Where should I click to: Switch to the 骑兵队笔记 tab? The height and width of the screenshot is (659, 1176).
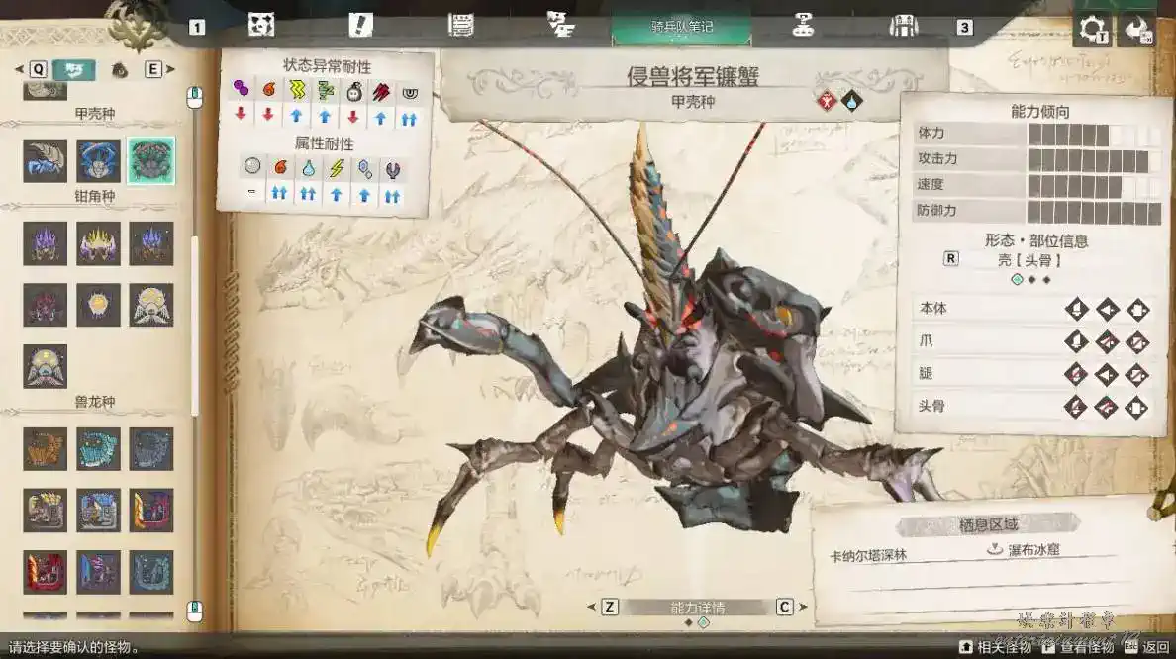coord(682,26)
